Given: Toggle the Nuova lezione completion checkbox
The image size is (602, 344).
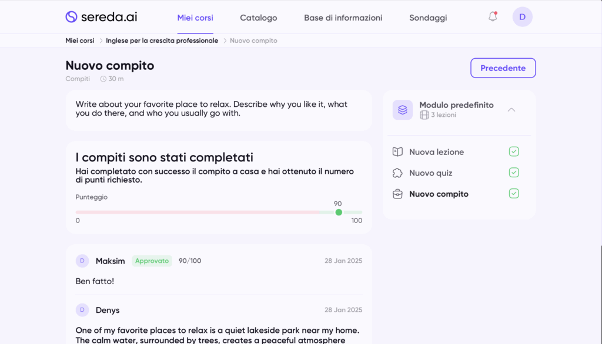Looking at the screenshot, I should 514,152.
